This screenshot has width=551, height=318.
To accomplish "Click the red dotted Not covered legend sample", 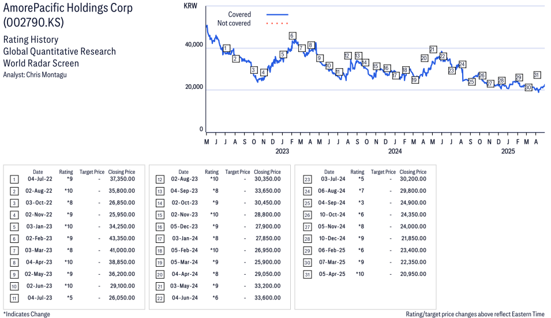I will [278, 23].
